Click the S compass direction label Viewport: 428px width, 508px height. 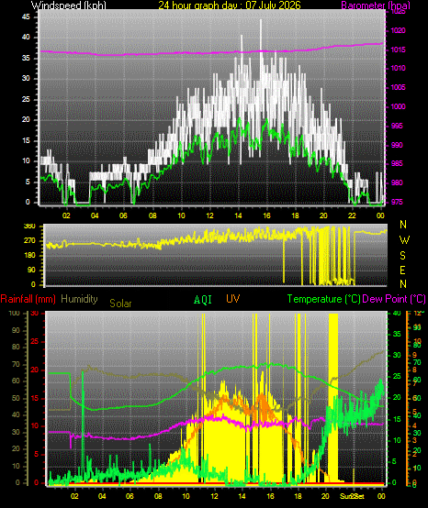(x=402, y=256)
